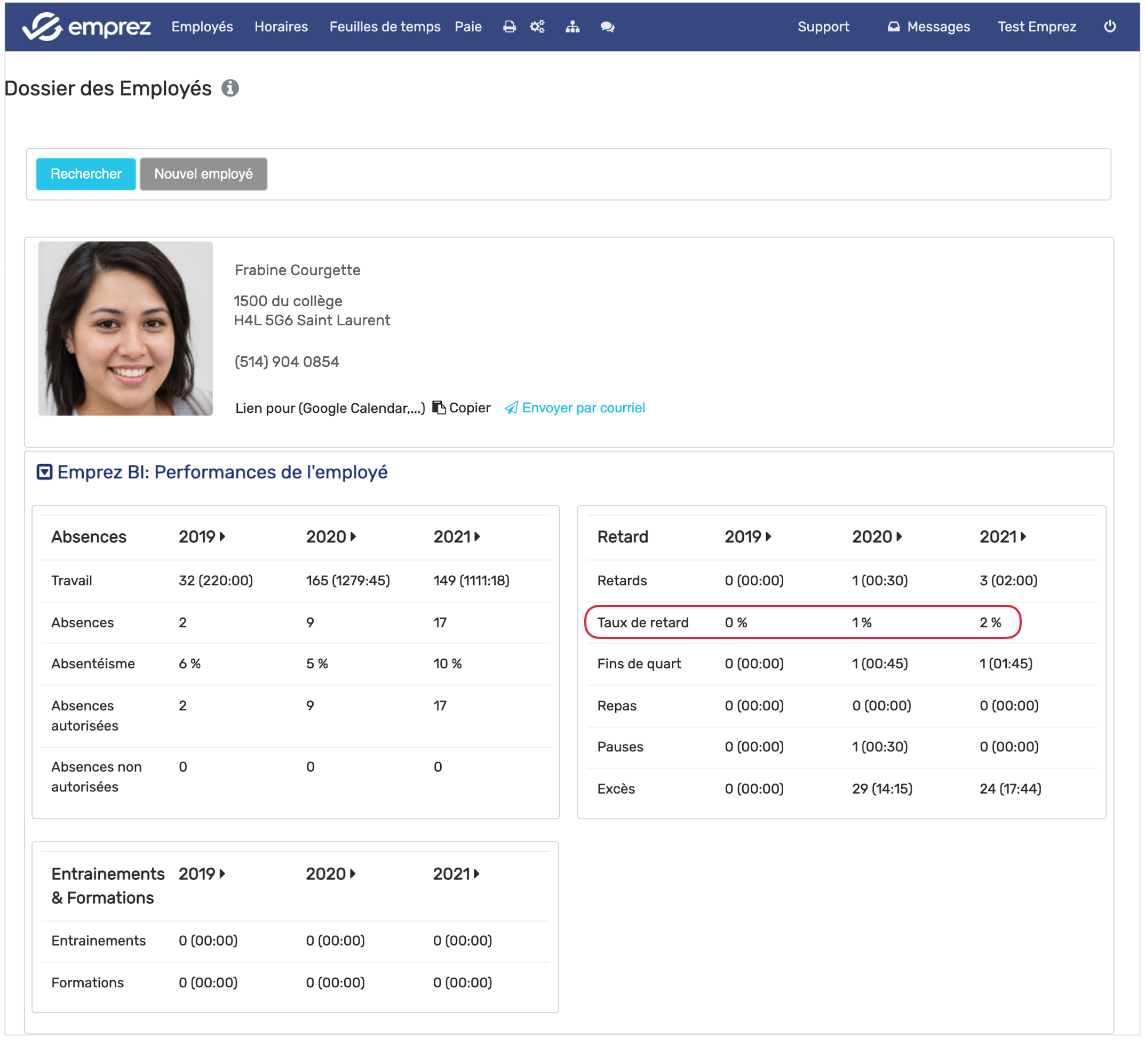Click the power logout icon

tap(1109, 27)
